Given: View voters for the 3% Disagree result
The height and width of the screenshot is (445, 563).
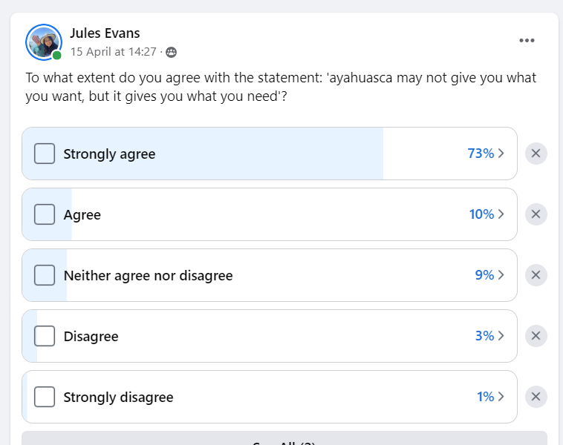Looking at the screenshot, I should pos(489,336).
